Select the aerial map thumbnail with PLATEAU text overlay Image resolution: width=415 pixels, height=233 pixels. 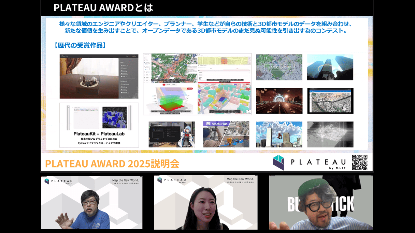pos(279,67)
